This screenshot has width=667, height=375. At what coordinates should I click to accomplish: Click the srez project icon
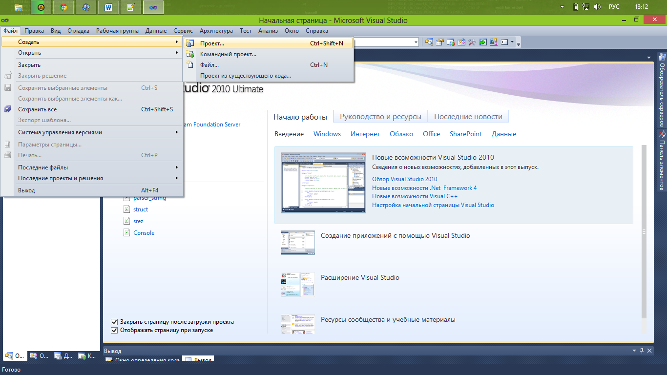click(127, 221)
